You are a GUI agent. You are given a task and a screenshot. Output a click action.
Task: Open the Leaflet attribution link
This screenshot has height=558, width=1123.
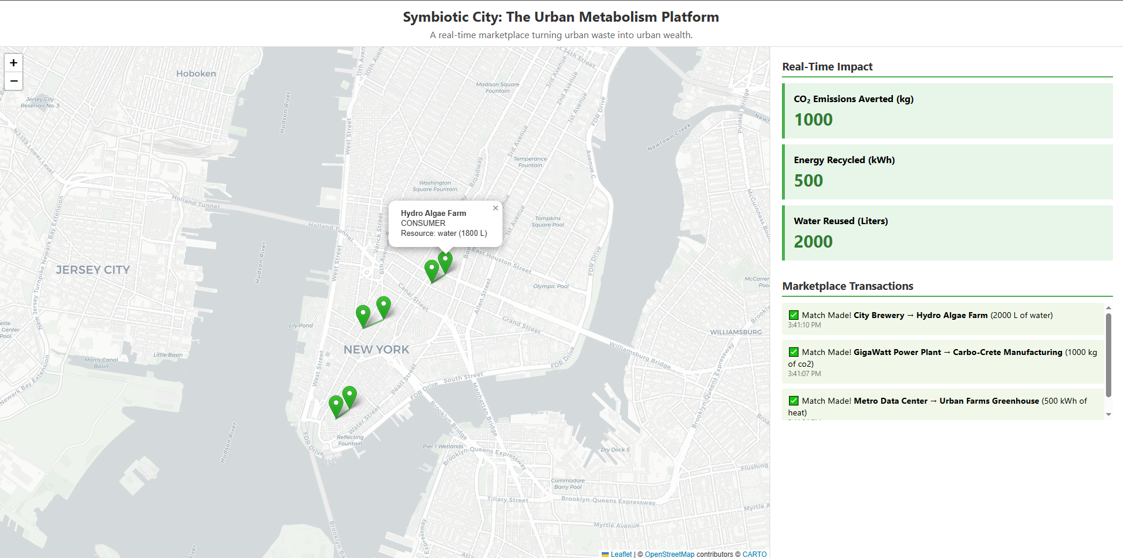pos(620,554)
